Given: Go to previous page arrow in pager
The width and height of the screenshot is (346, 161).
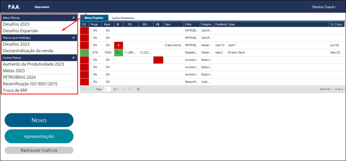Looking at the screenshot, I should [x=90, y=89].
